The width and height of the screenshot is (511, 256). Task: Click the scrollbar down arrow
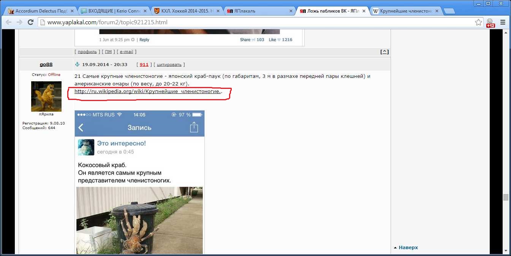point(506,251)
